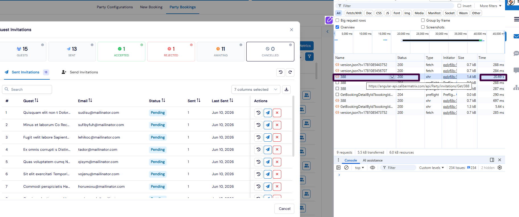Toggle the Invert filter checkbox
This screenshot has width=519, height=217.
tap(459, 6)
